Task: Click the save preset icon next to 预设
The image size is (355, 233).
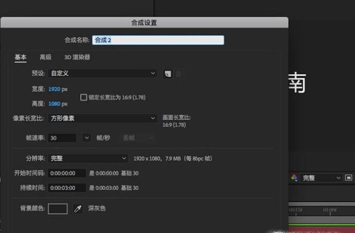Action: pyautogui.click(x=167, y=73)
